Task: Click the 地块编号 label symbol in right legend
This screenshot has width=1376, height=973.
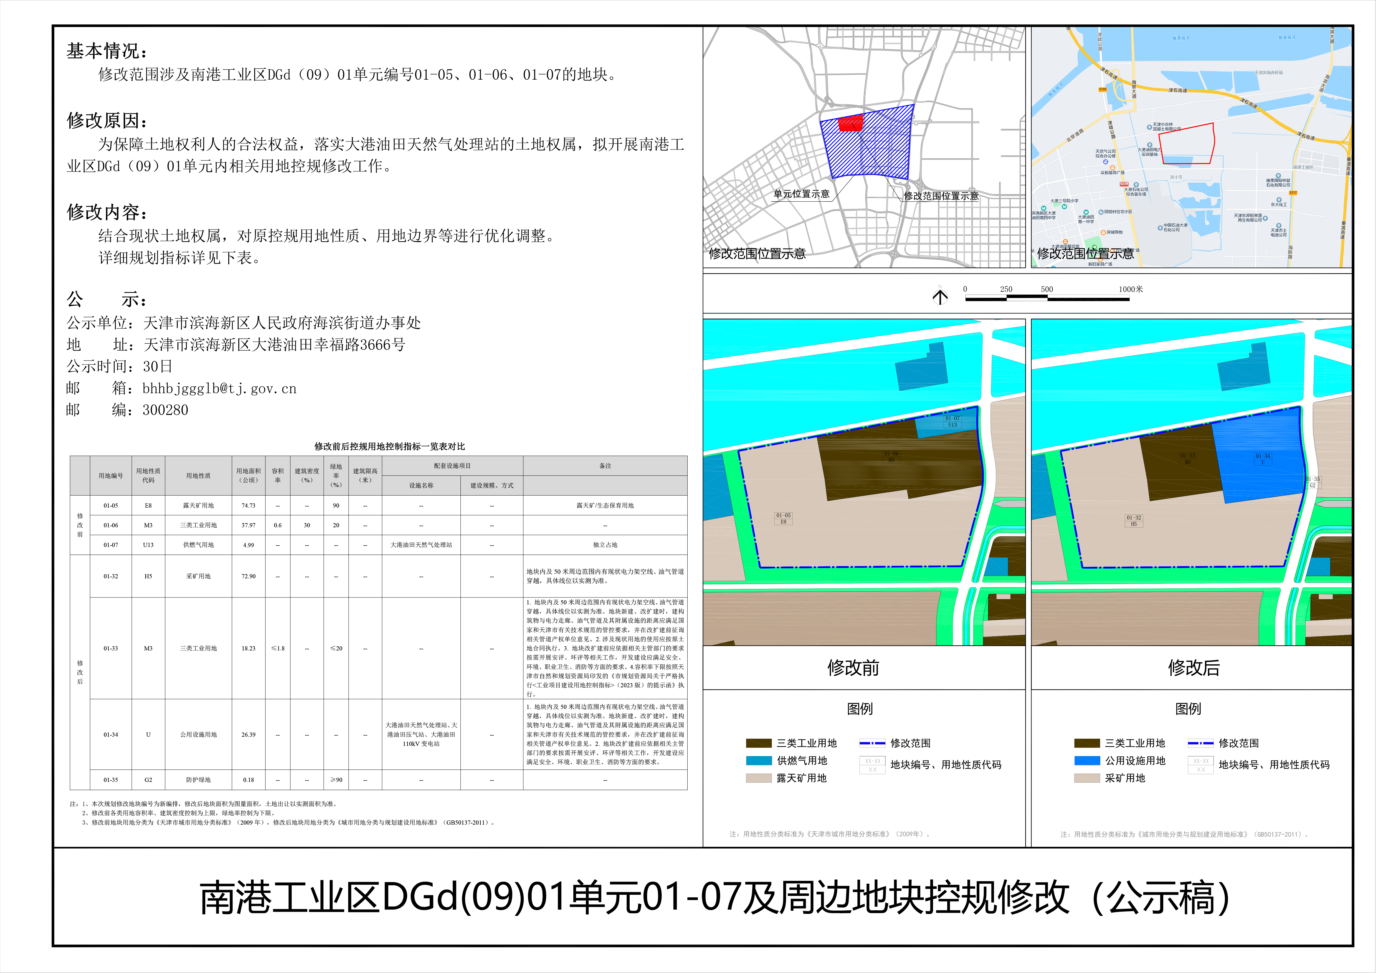Action: pyautogui.click(x=1200, y=765)
